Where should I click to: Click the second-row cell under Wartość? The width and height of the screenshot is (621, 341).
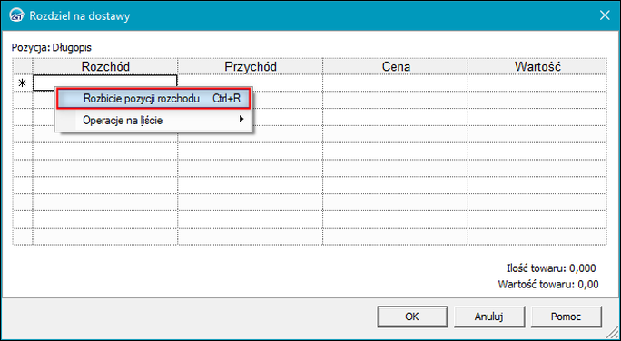(537, 100)
